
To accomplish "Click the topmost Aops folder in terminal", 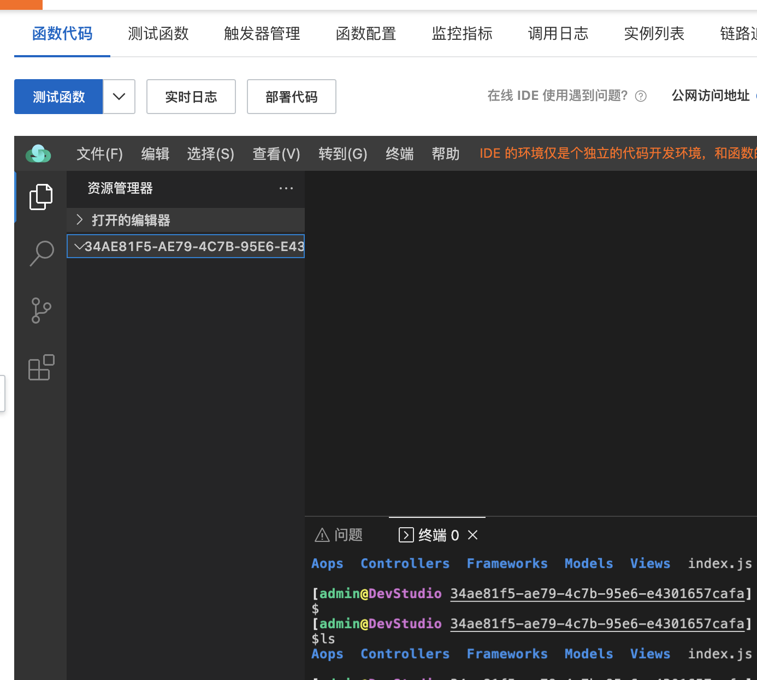I will [327, 563].
